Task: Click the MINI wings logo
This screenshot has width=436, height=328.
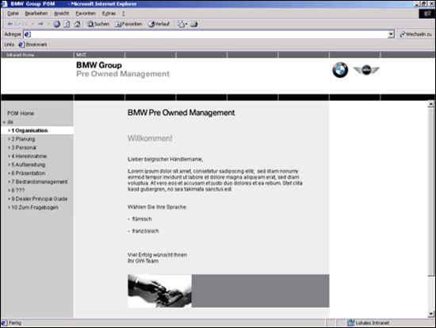Action: pyautogui.click(x=366, y=70)
